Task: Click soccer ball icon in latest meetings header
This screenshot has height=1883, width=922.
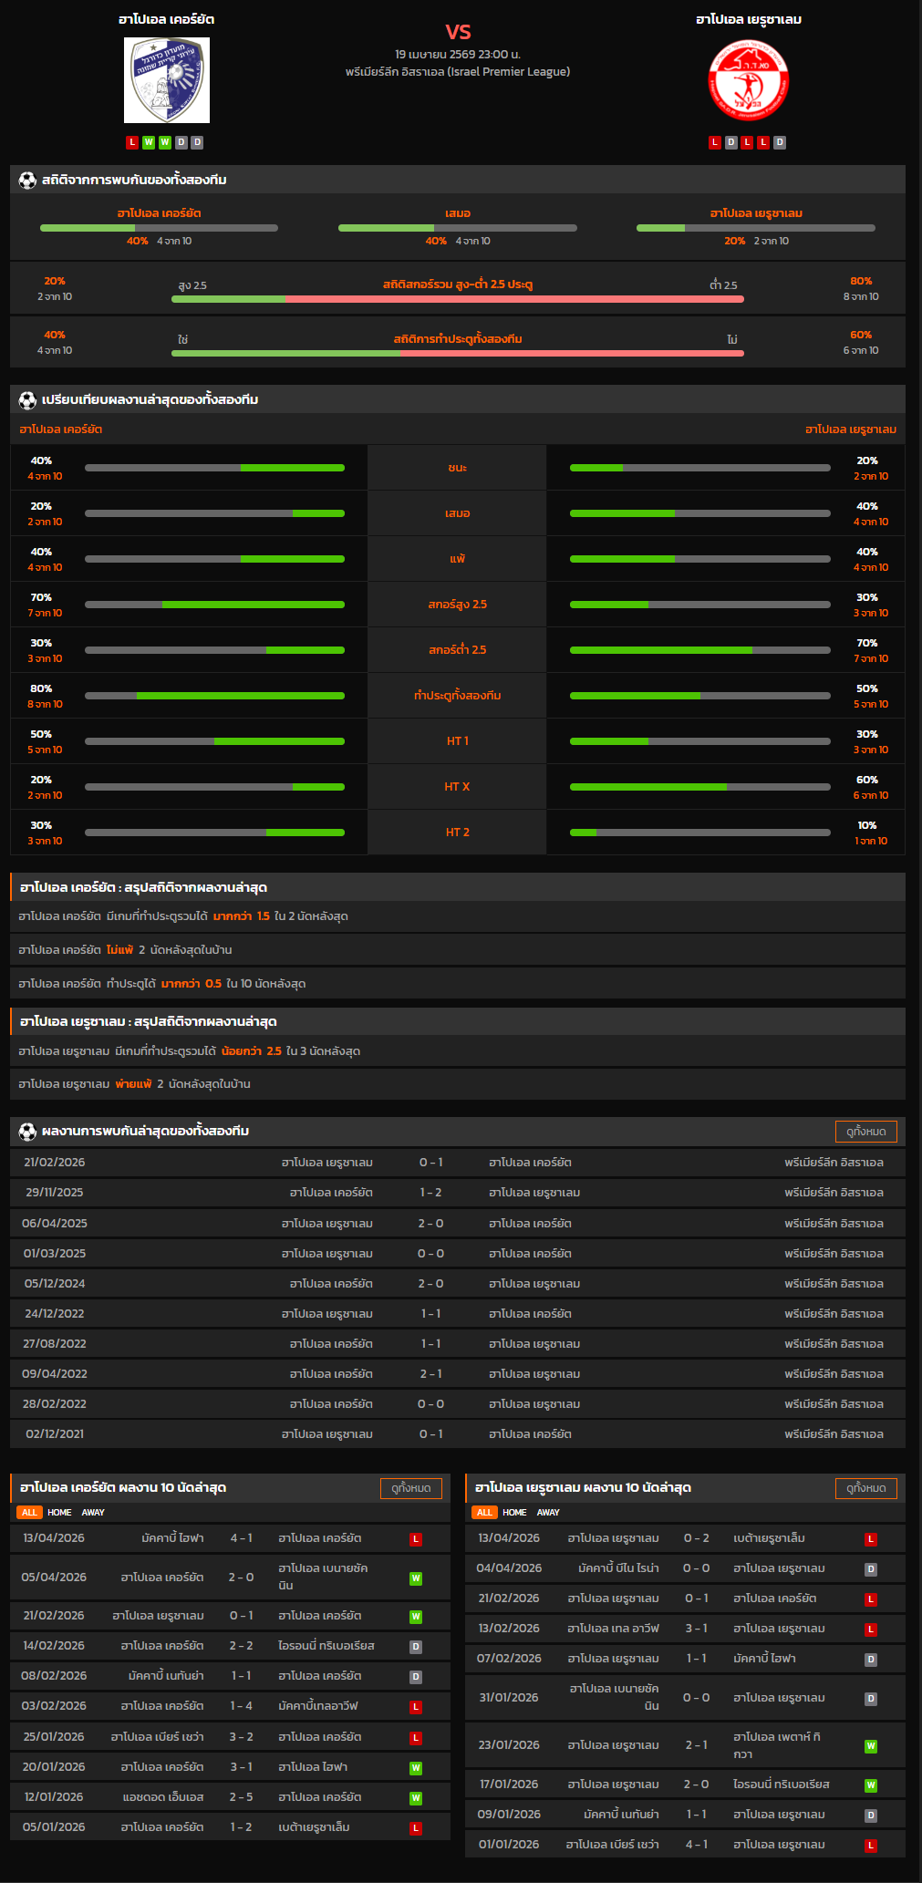Action: click(27, 1132)
